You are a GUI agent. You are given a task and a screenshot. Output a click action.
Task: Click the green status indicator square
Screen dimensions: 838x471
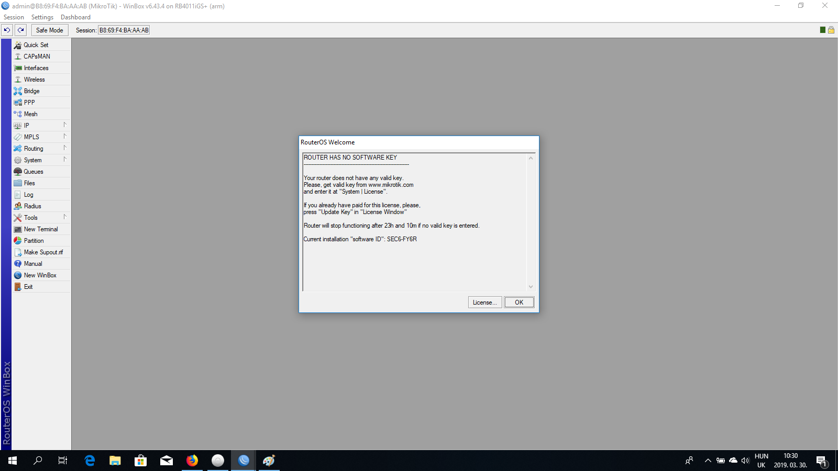click(823, 30)
